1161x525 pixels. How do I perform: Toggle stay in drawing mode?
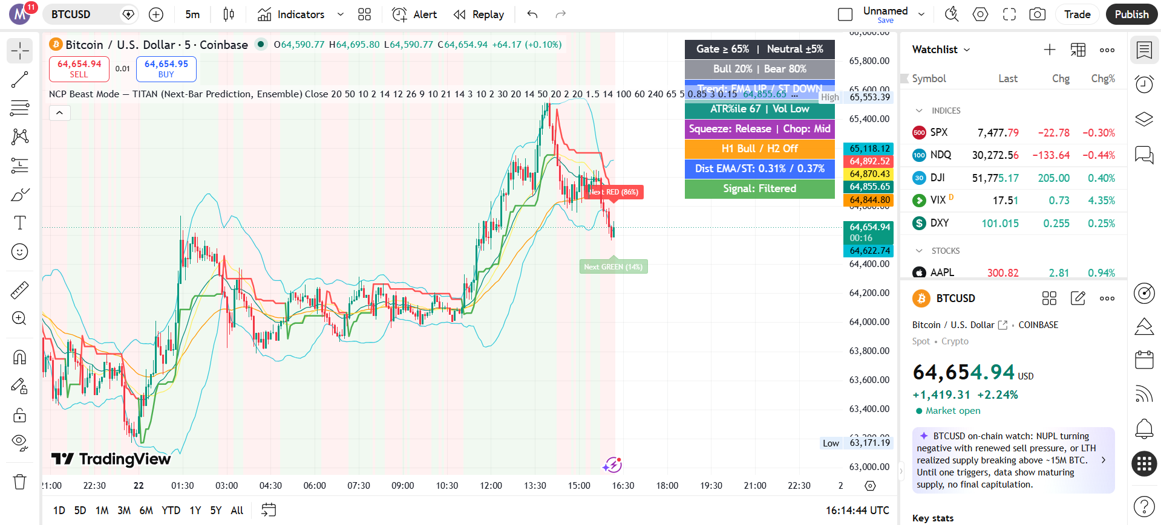tap(20, 386)
